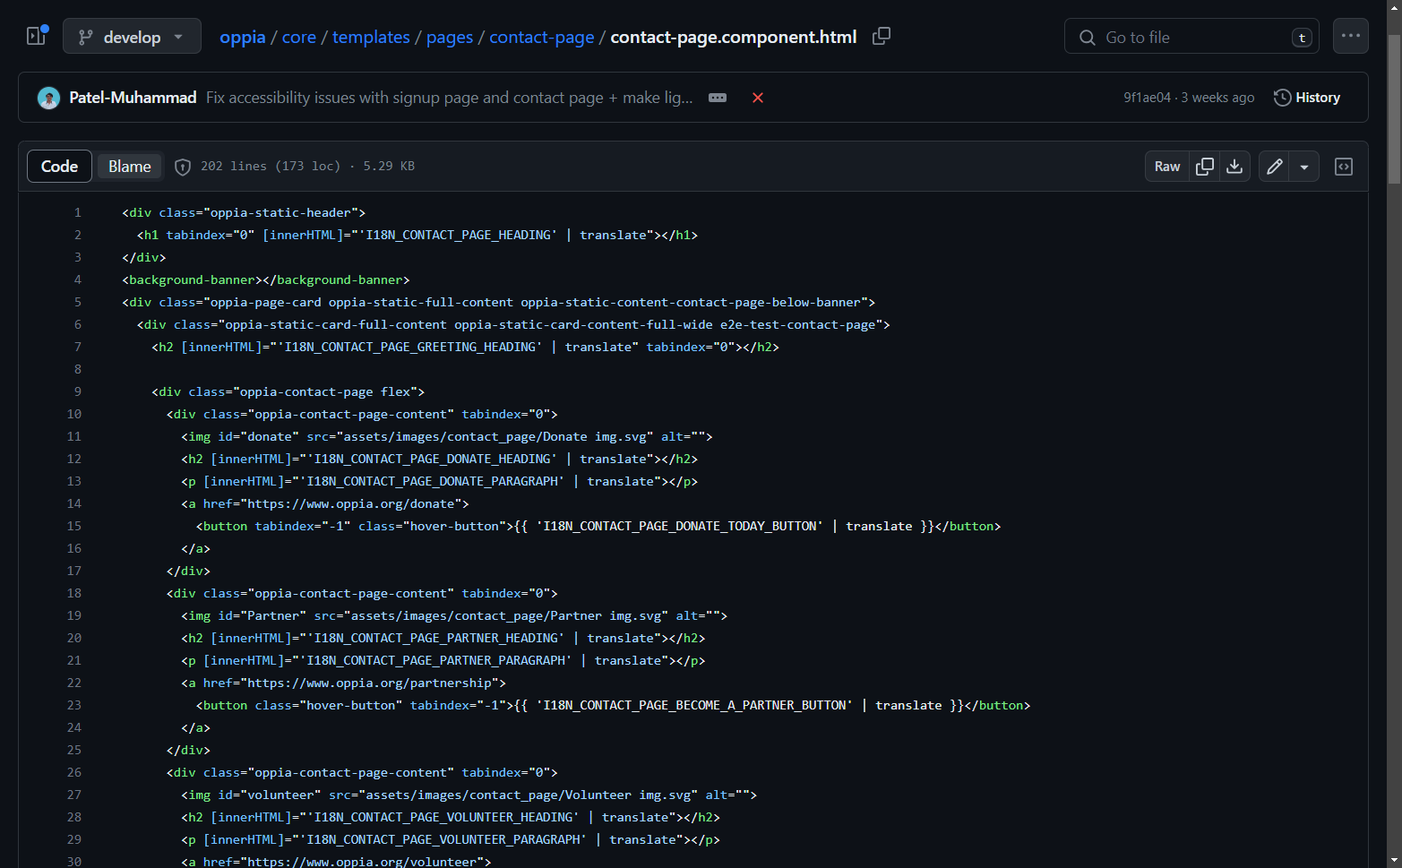
Task: Open the contact-page folder breadcrumb
Action: pos(542,37)
